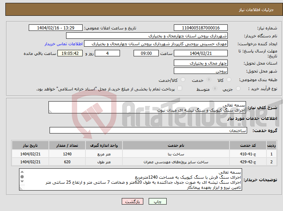Click the remaining days field showing 4
283x211 pixels.
(x=107, y=53)
